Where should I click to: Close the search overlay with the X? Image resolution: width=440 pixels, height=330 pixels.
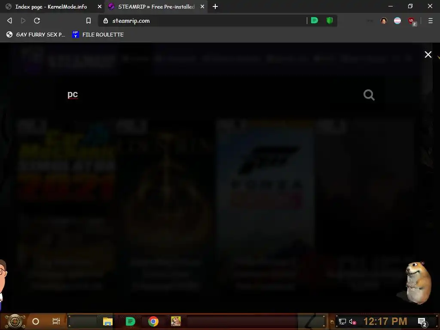pos(428,55)
